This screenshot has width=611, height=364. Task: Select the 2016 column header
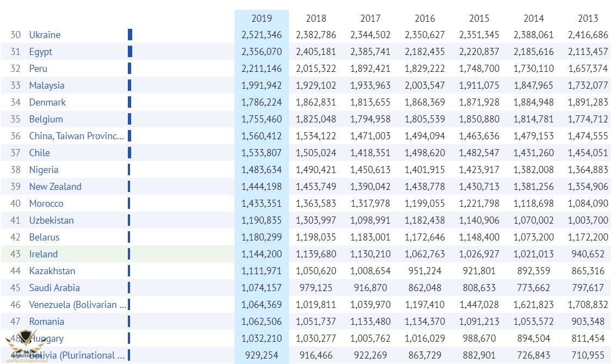pyautogui.click(x=425, y=18)
